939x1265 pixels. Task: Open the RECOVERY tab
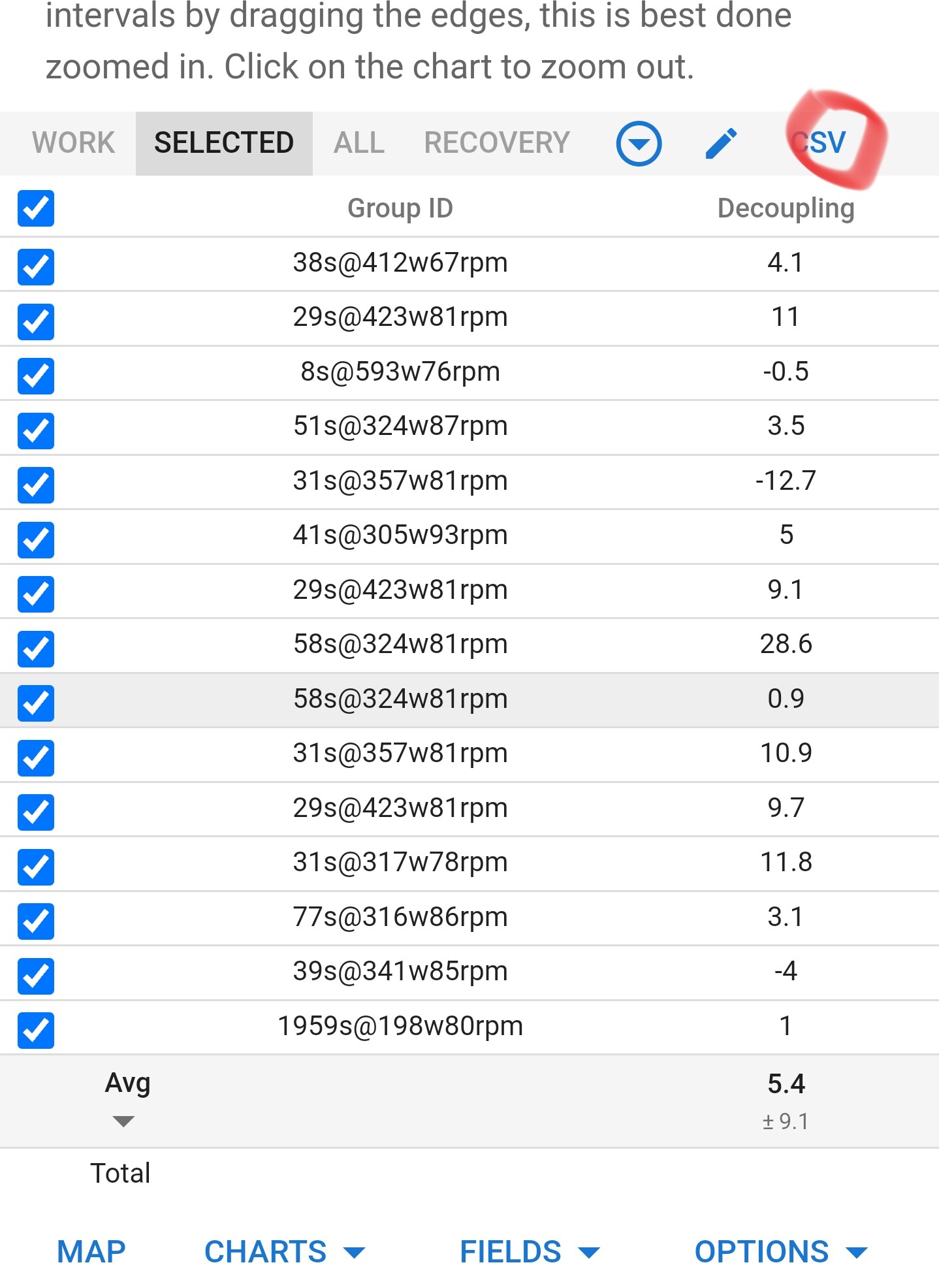click(497, 143)
